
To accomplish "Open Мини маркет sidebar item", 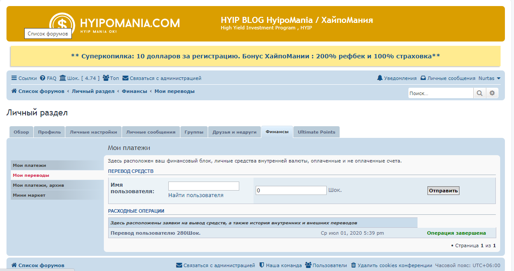I will [29, 195].
